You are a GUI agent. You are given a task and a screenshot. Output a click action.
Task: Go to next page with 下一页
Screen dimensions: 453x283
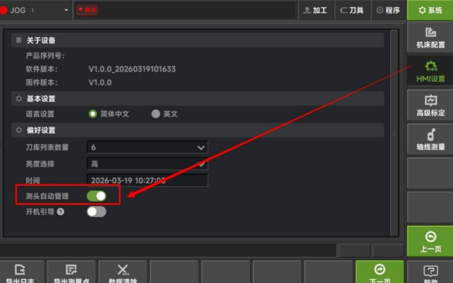[x=380, y=272]
